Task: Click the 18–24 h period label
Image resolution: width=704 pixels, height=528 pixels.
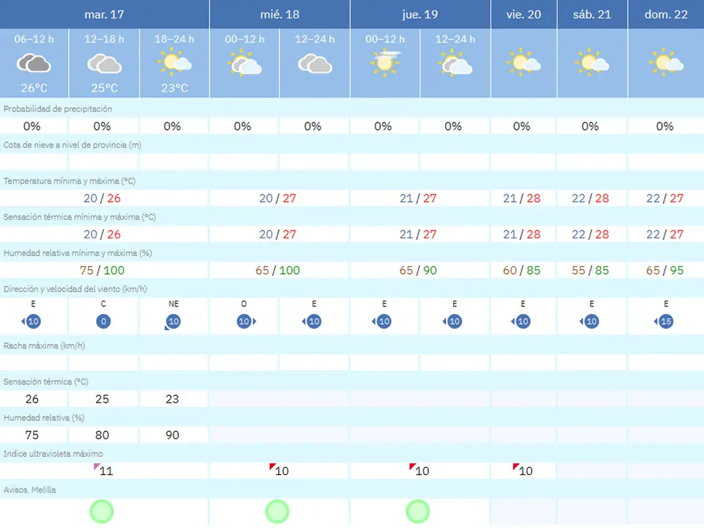Action: [175, 39]
